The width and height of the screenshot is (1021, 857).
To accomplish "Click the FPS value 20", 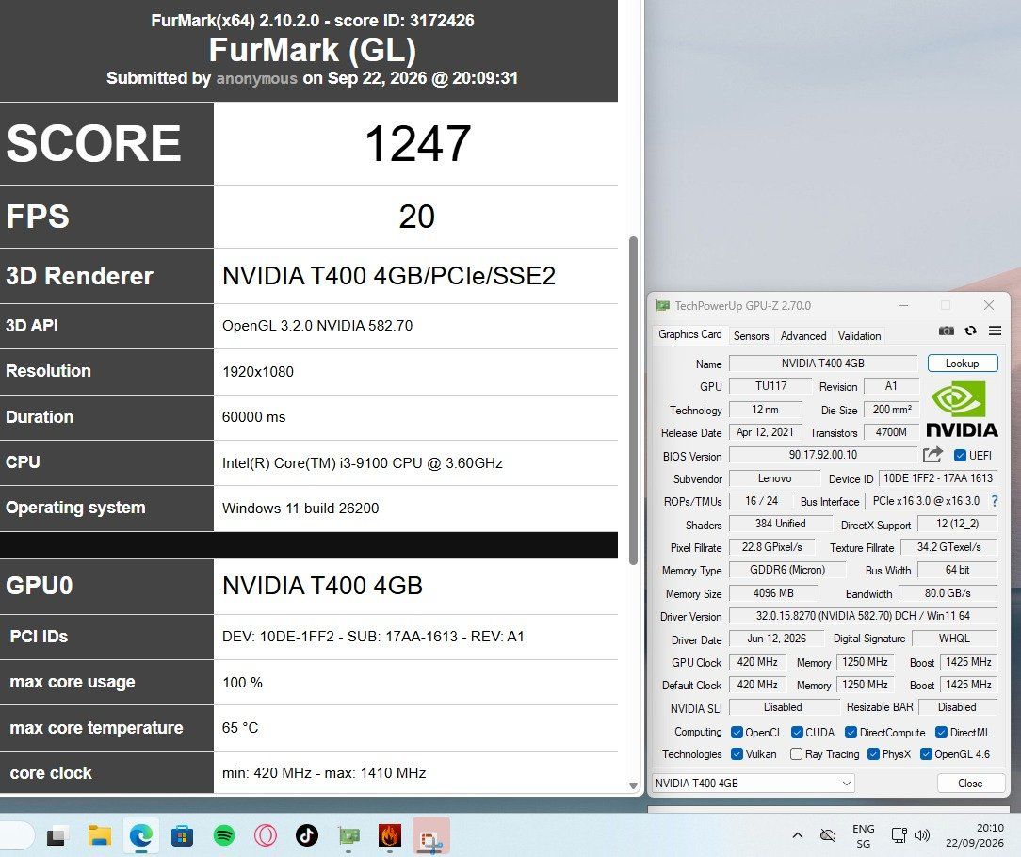I will 416,217.
